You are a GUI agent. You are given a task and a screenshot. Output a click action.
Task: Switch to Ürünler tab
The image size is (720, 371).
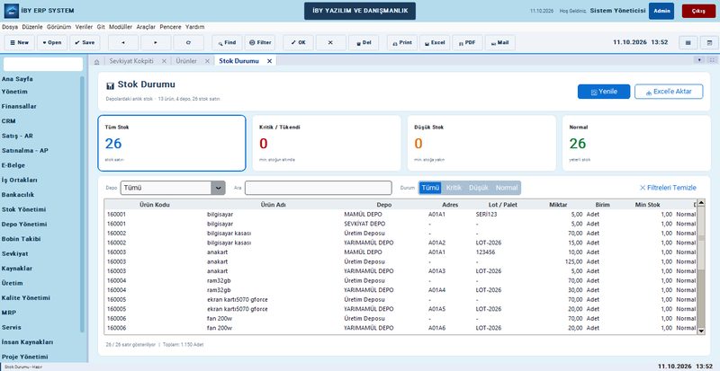click(186, 61)
